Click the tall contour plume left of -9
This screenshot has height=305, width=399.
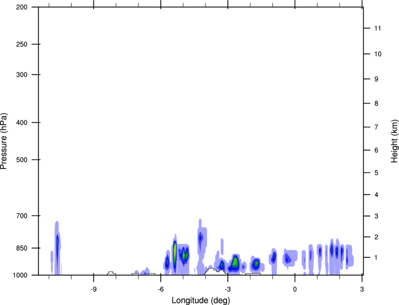(x=57, y=248)
